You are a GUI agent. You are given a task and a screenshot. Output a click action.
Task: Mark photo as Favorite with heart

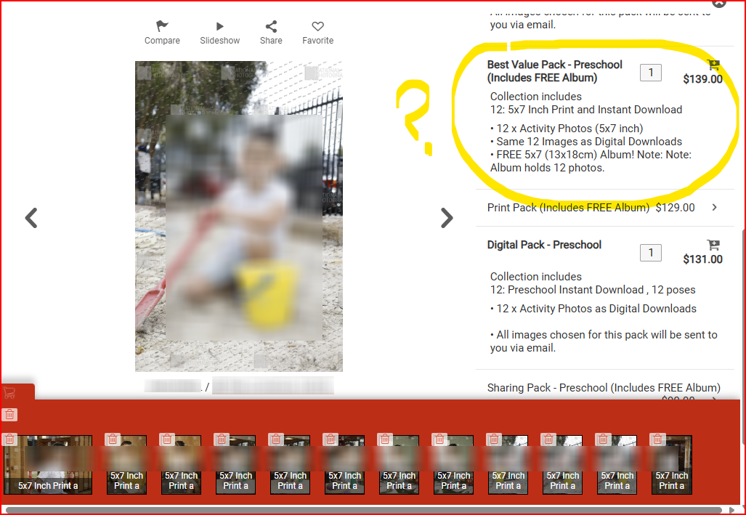click(x=318, y=26)
